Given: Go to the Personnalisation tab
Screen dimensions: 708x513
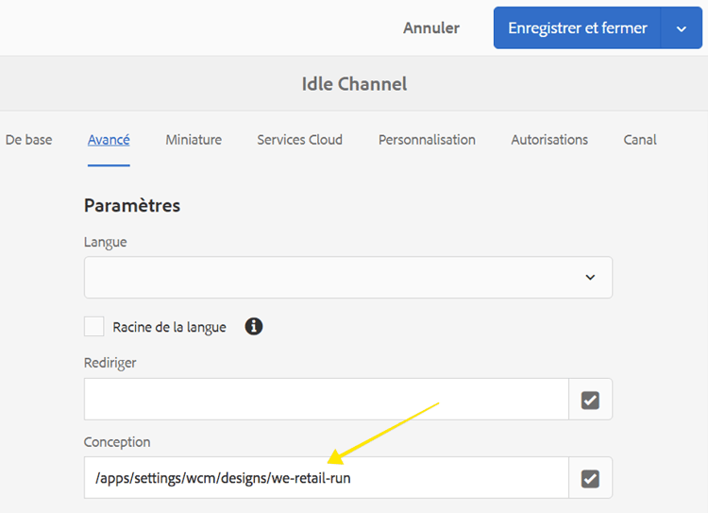Looking at the screenshot, I should pyautogui.click(x=427, y=140).
